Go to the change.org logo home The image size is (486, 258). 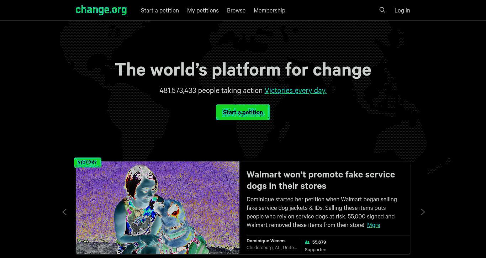coord(101,10)
